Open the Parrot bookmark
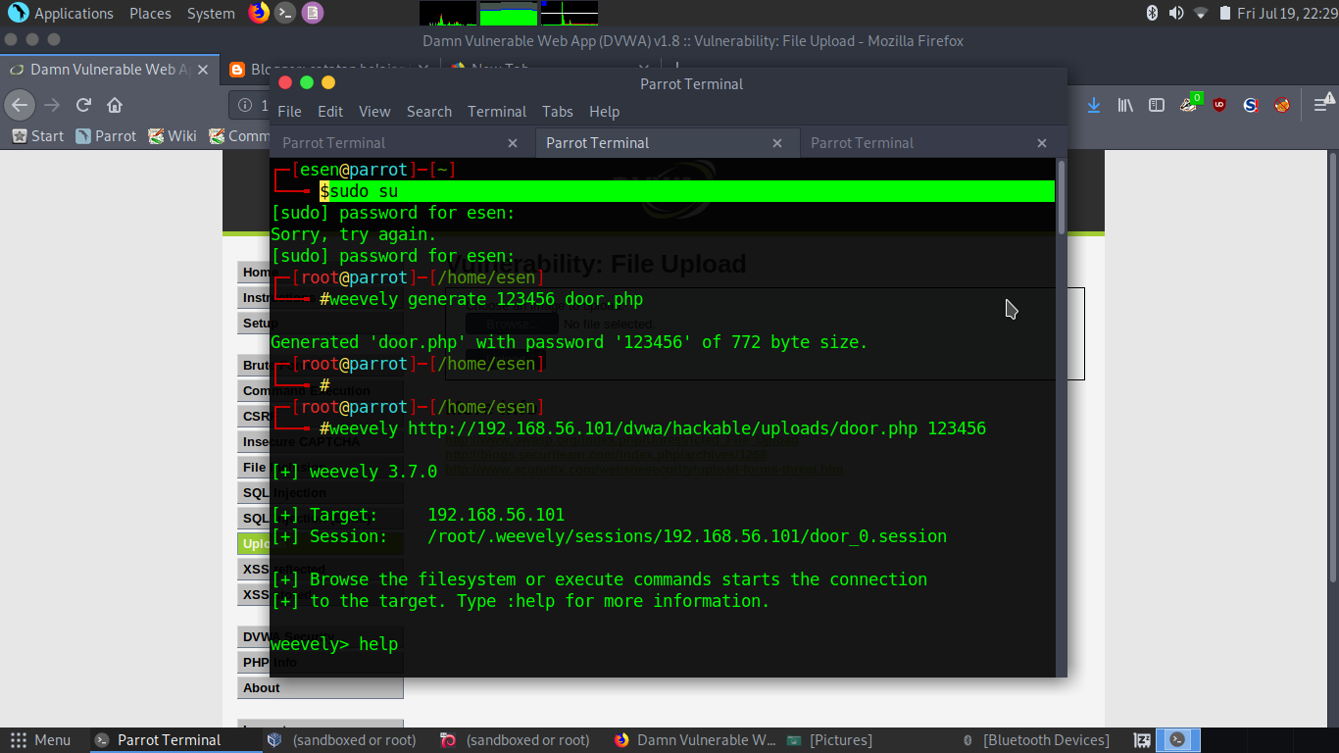 (106, 136)
